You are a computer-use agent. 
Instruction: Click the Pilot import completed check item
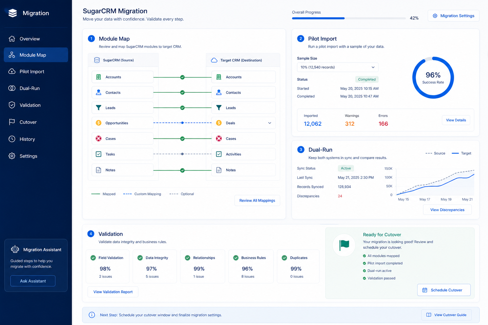pos(383,263)
